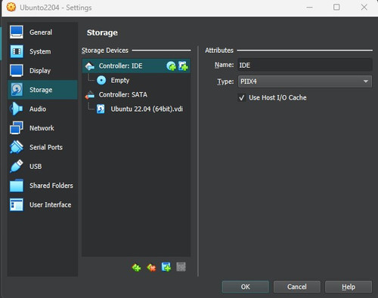Click the Cancel button
The height and width of the screenshot is (298, 378).
297,287
